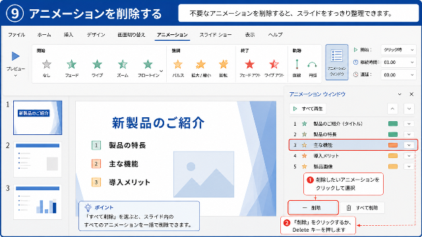Click star icon of 製品の特長 animation

(x=305, y=134)
